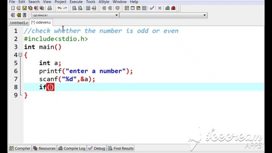Open the Project menu
272x153 pixels.
(60, 2)
